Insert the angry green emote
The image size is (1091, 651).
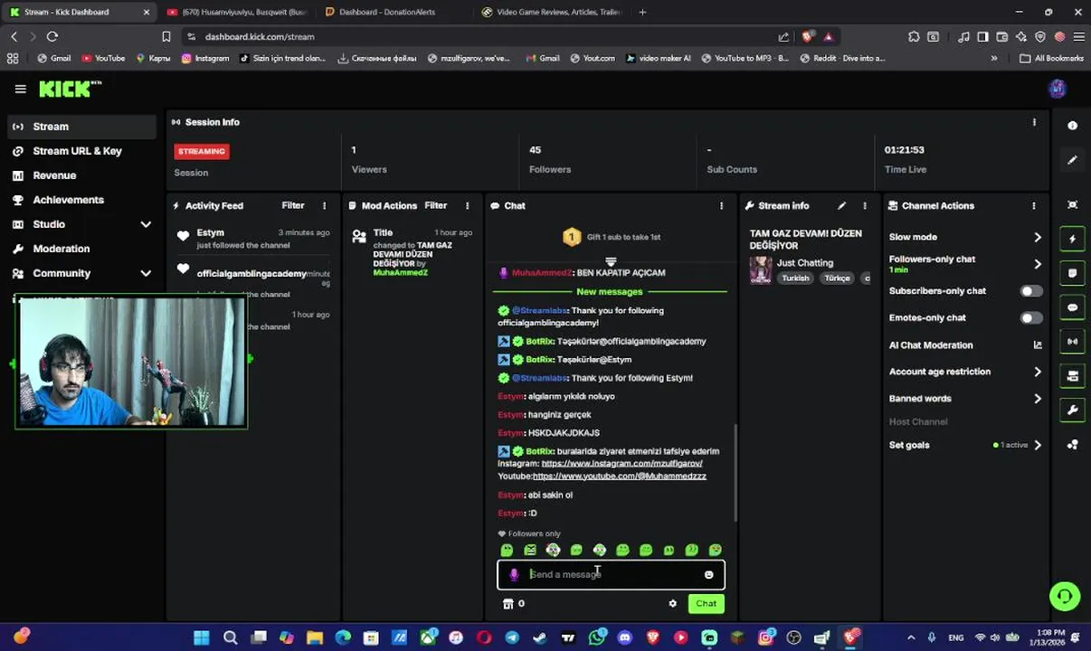coord(530,550)
